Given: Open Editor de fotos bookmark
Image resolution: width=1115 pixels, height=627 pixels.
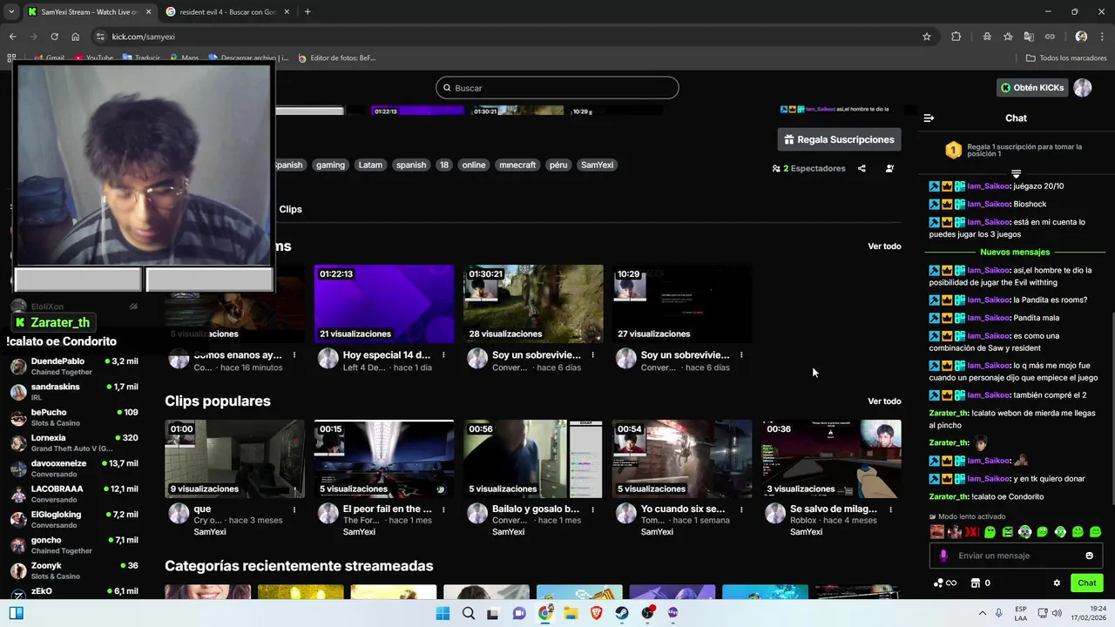Looking at the screenshot, I should click(336, 58).
